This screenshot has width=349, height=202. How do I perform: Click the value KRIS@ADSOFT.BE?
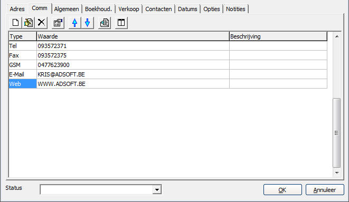click(61, 74)
